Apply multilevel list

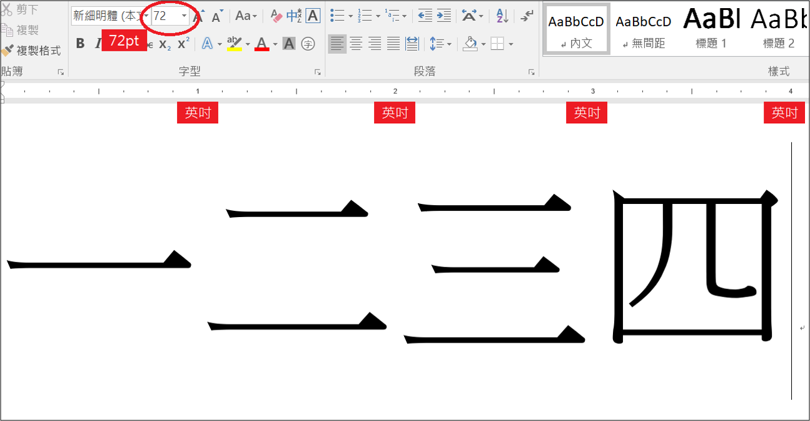coord(392,16)
